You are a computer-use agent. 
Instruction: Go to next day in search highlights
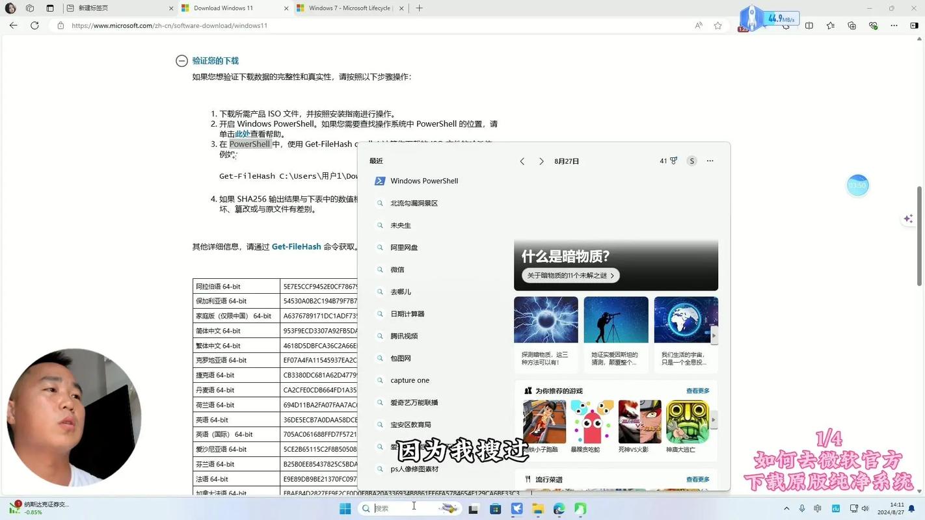[541, 161]
